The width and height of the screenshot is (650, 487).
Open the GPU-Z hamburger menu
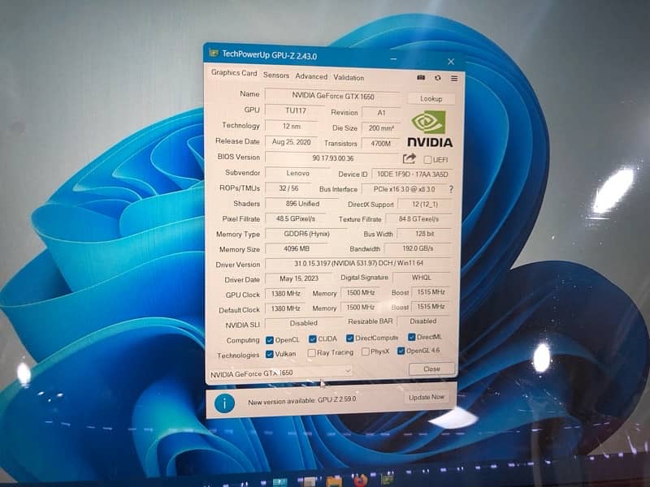tap(454, 78)
